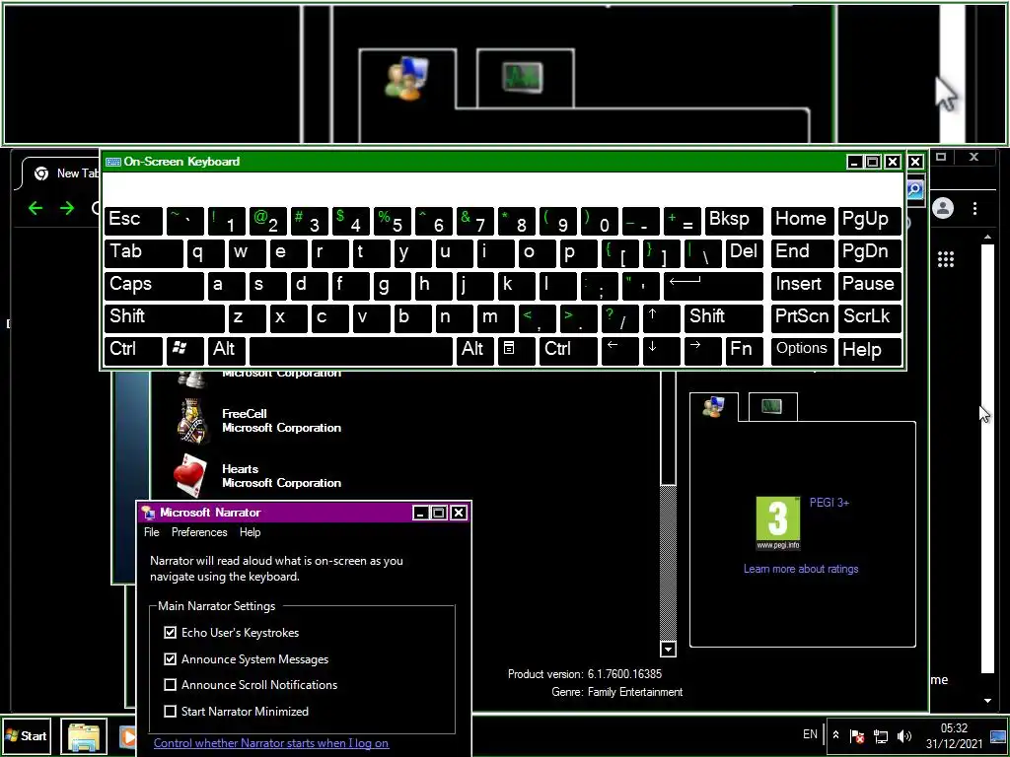1010x757 pixels.
Task: Click the Windows logo key on On-Screen Keyboard
Action: coord(185,350)
